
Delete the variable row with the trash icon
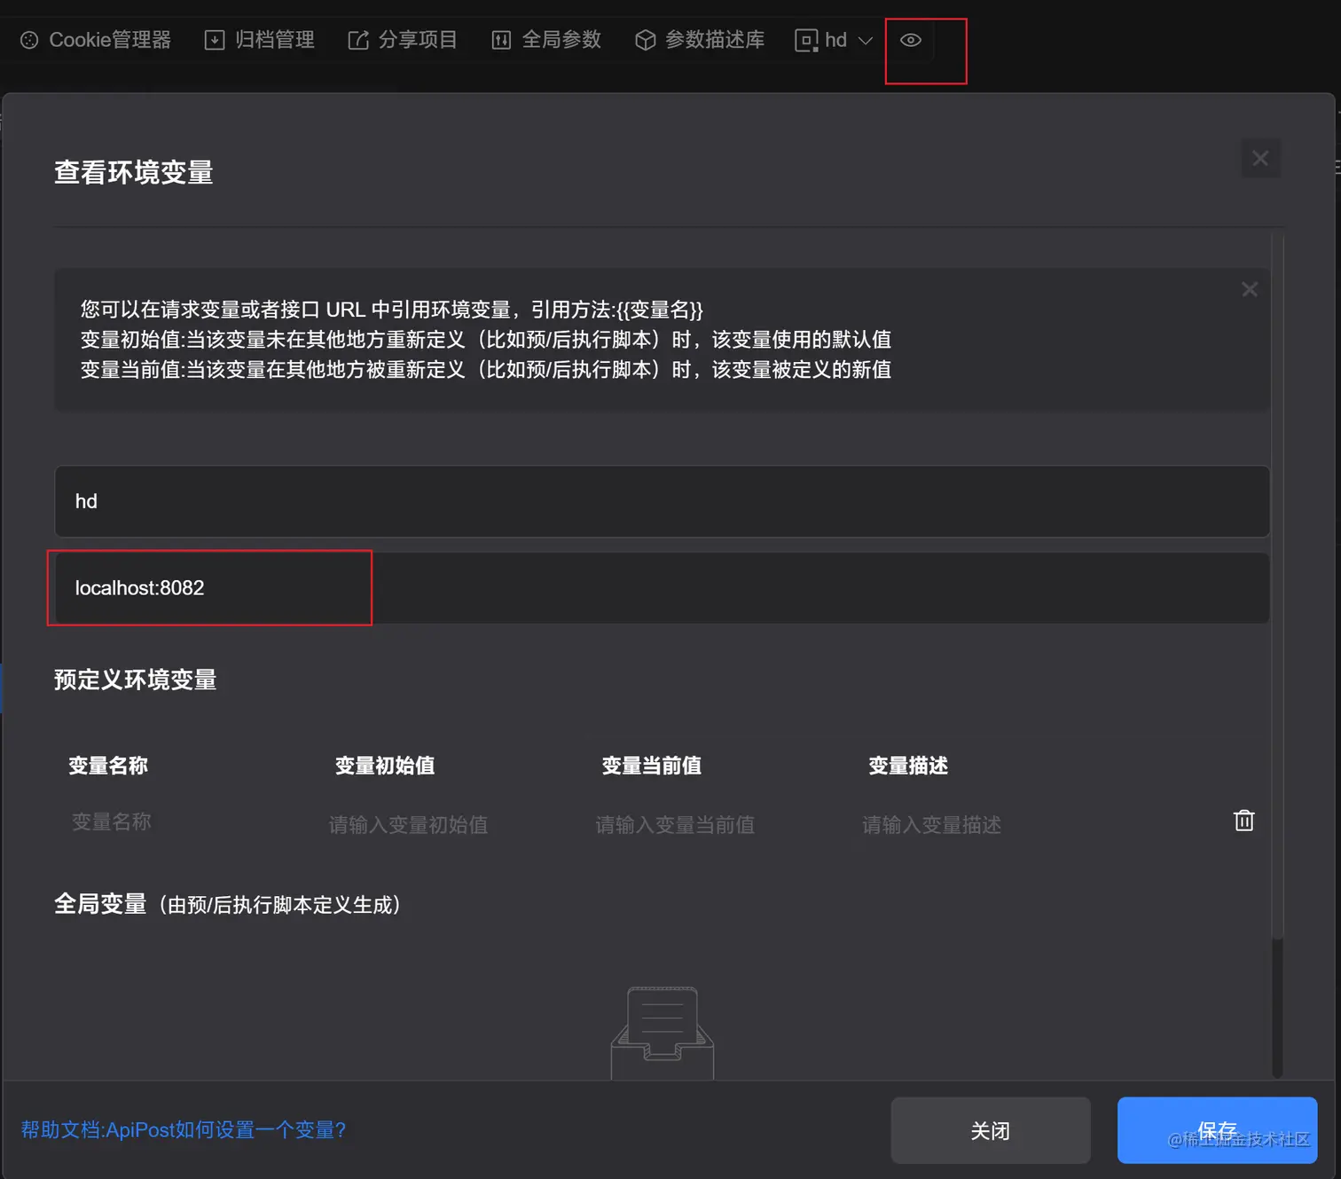1244,821
